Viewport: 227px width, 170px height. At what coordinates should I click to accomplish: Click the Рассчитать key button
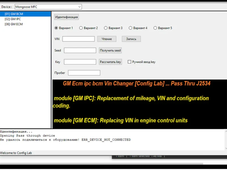click(x=110, y=62)
